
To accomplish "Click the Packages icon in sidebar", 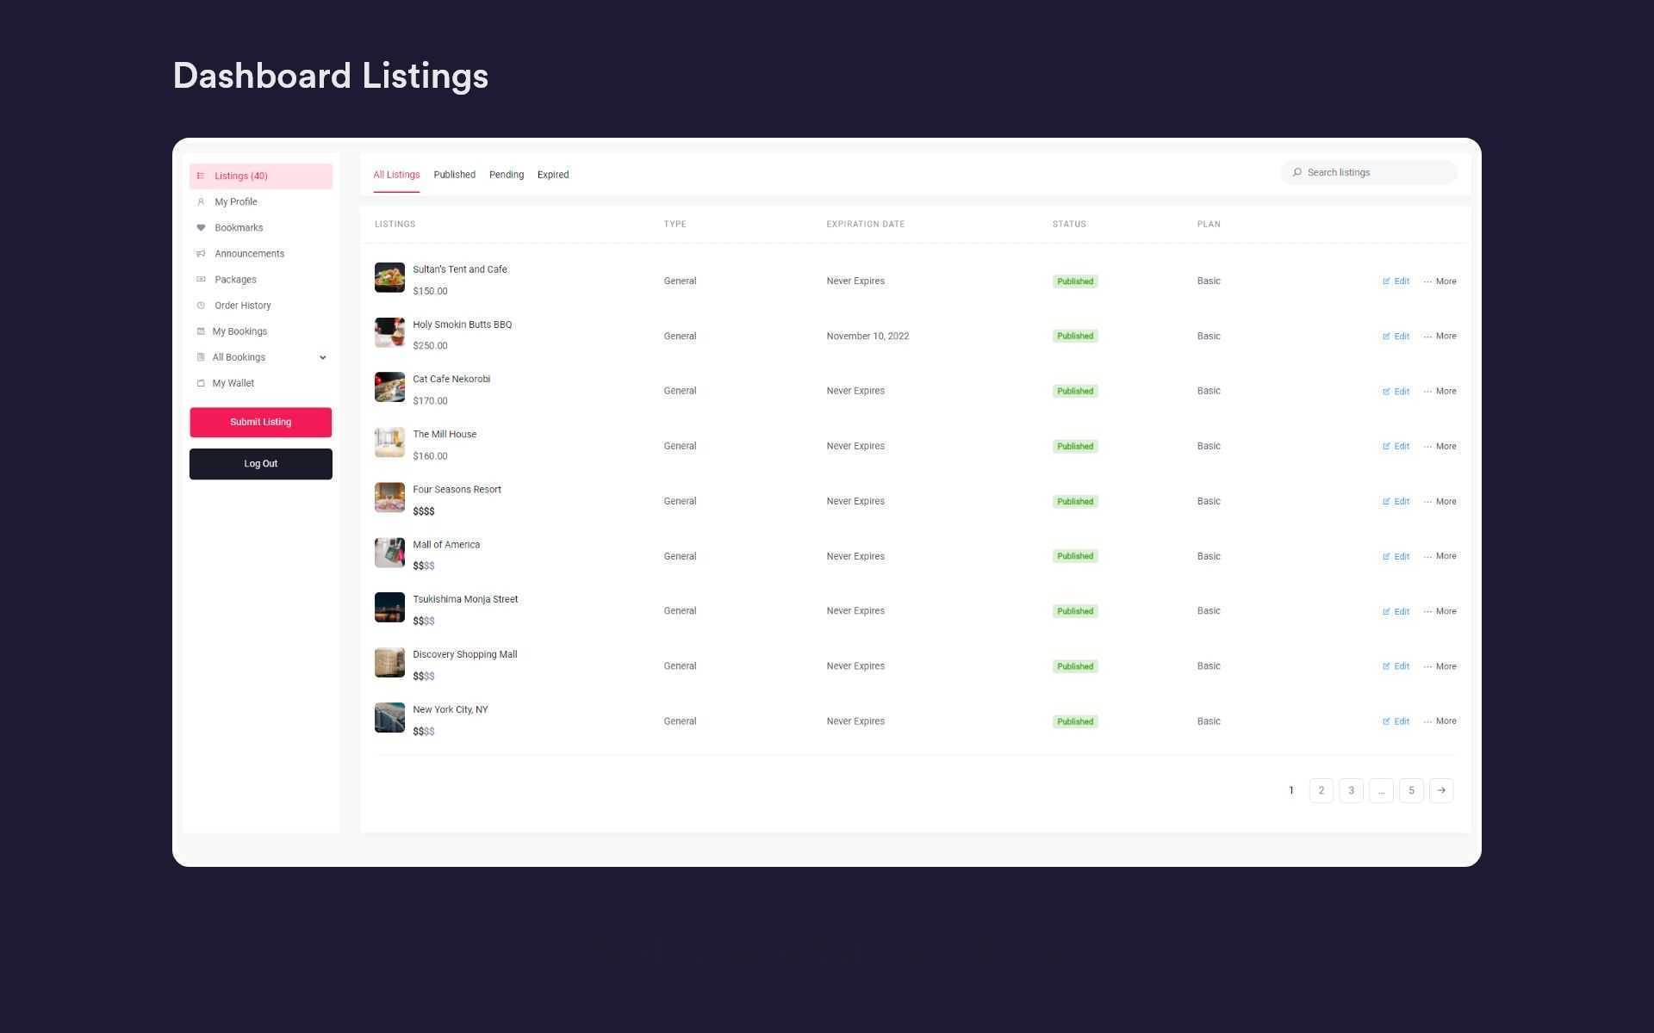I will tap(201, 280).
